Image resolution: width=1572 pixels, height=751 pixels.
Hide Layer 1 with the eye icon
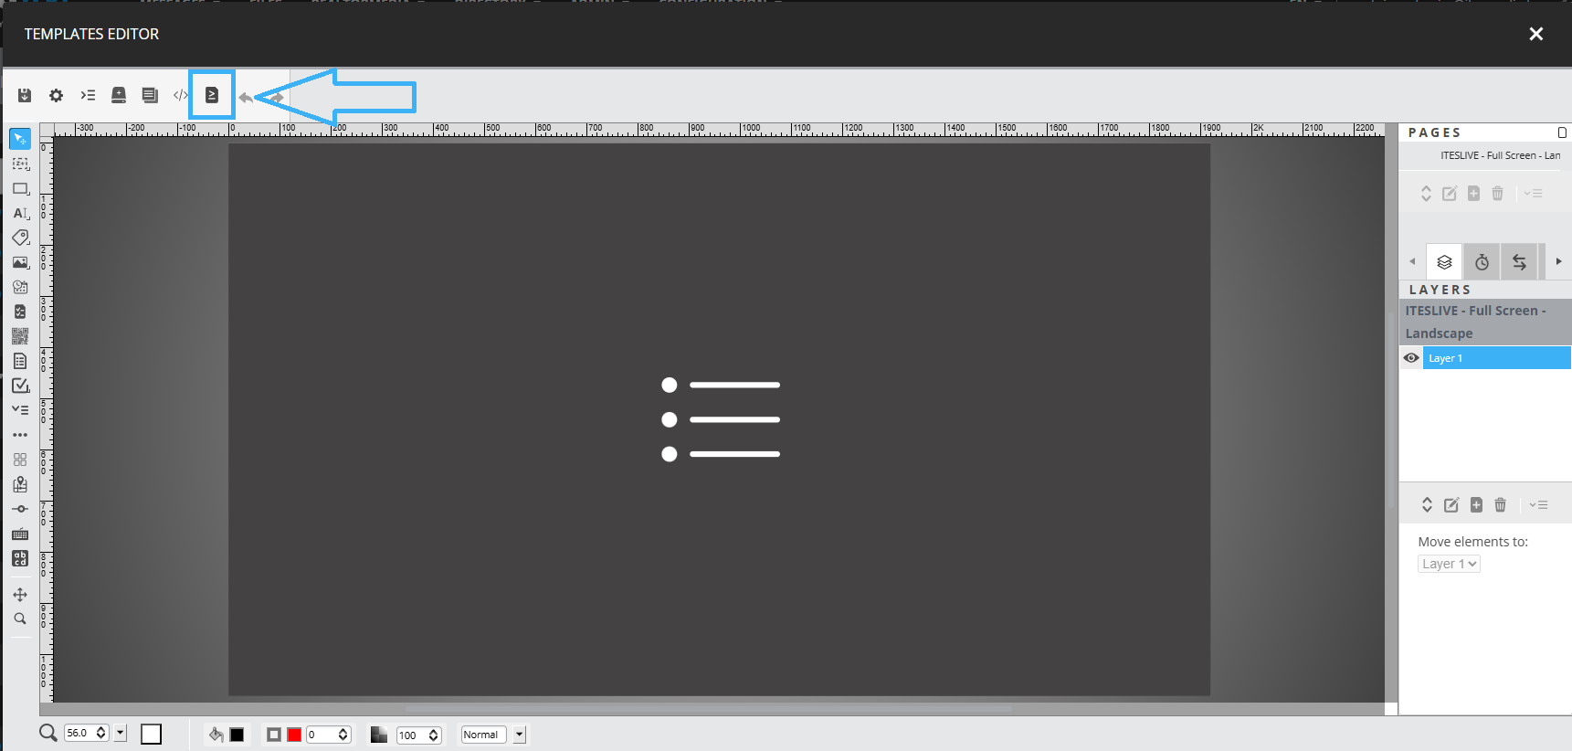[x=1411, y=358]
